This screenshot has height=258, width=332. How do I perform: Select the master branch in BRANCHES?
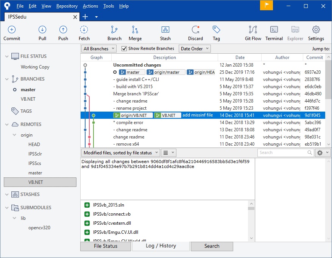point(28,90)
